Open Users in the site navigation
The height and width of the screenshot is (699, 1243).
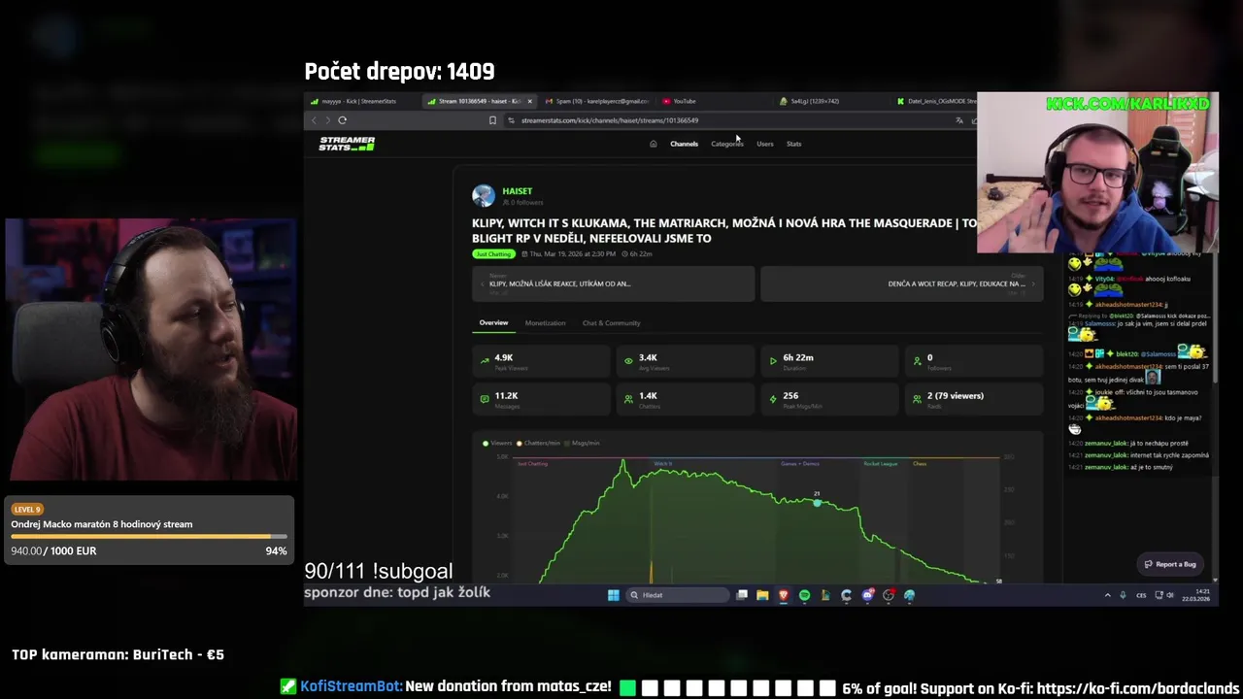point(765,144)
